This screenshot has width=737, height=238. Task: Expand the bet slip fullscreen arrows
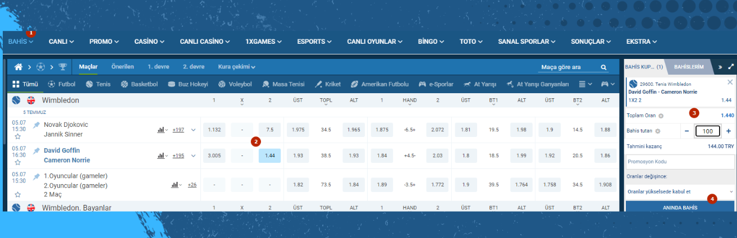point(731,66)
